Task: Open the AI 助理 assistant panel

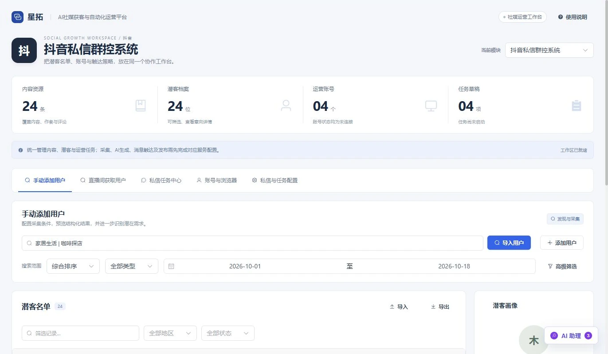Action: click(571, 336)
